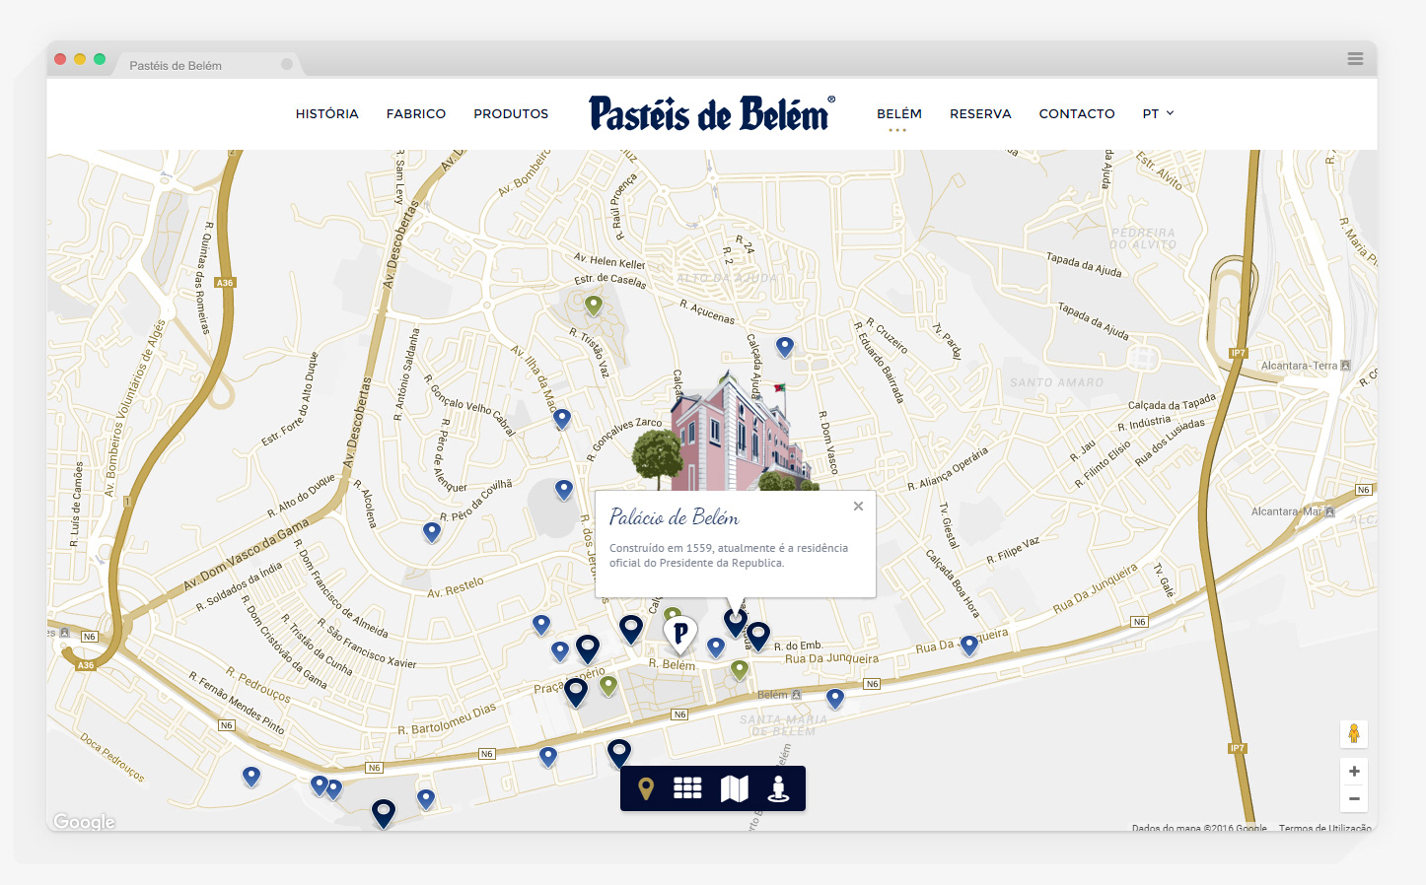Open Termos de Utilização link
Image resolution: width=1426 pixels, height=885 pixels.
1324,828
